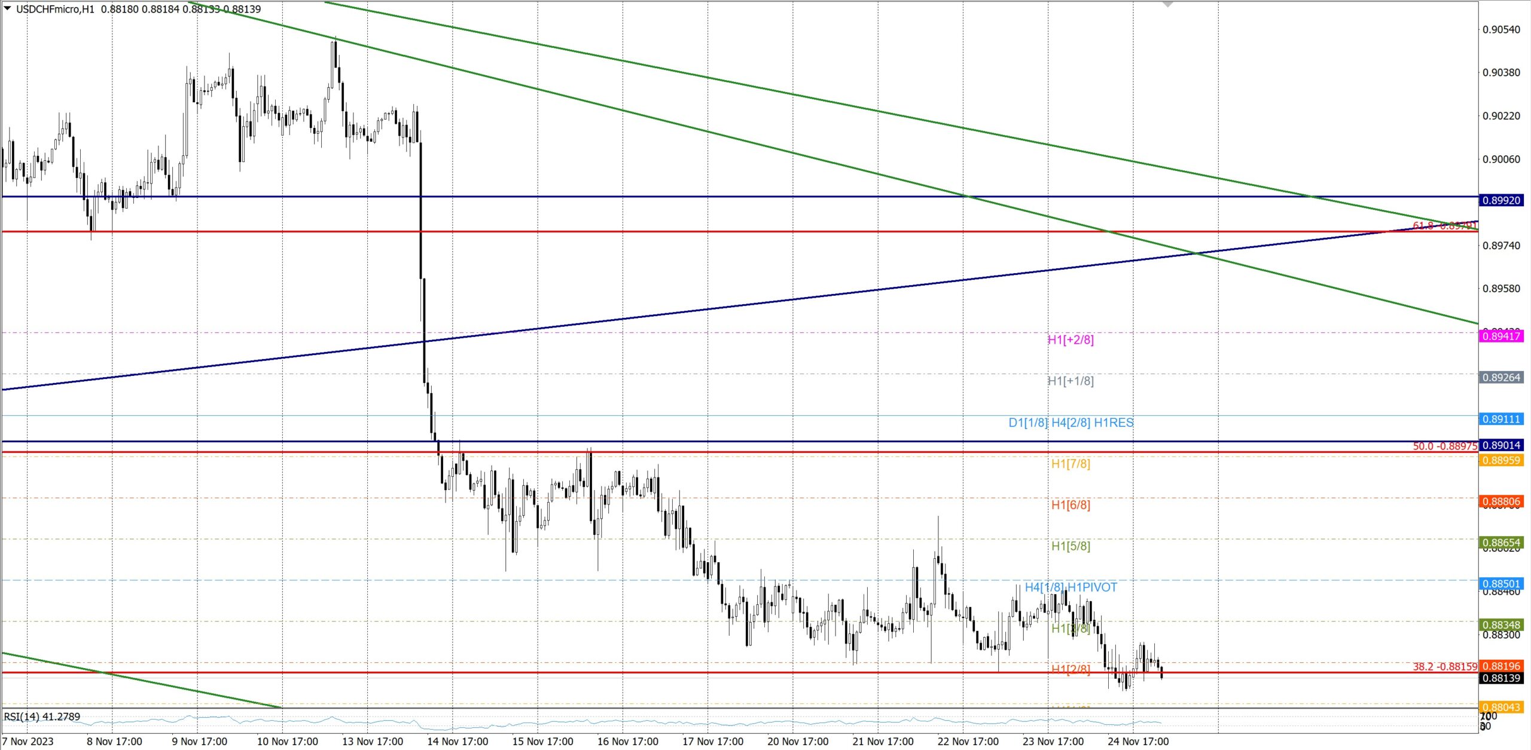
Task: Click the 38.2 -0.88159 Fibonacci label
Action: pos(1444,667)
